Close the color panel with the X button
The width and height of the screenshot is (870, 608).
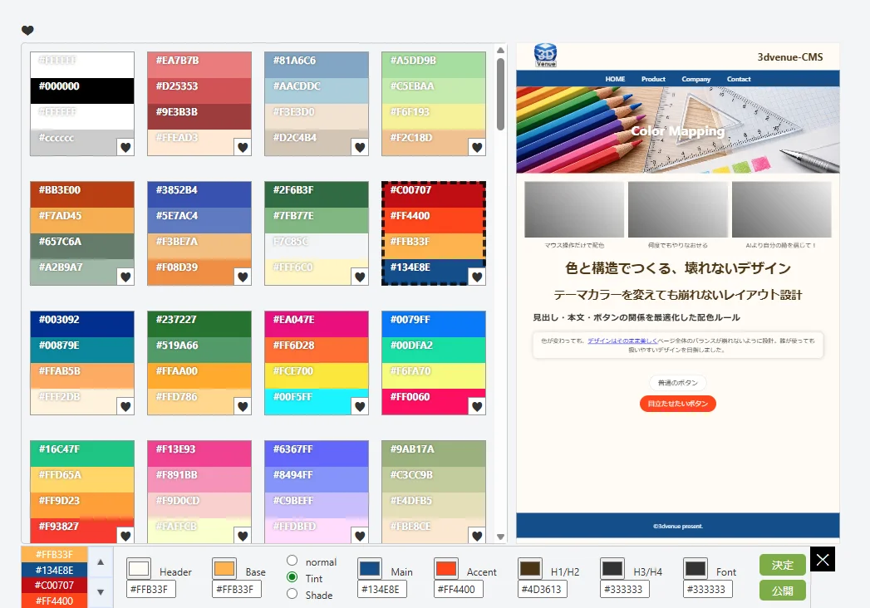point(823,559)
